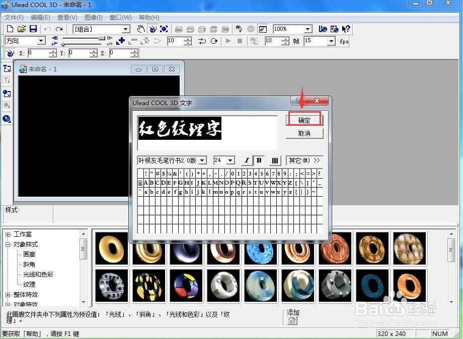Click the display quality eye icon
The width and height of the screenshot is (463, 339).
(239, 29)
